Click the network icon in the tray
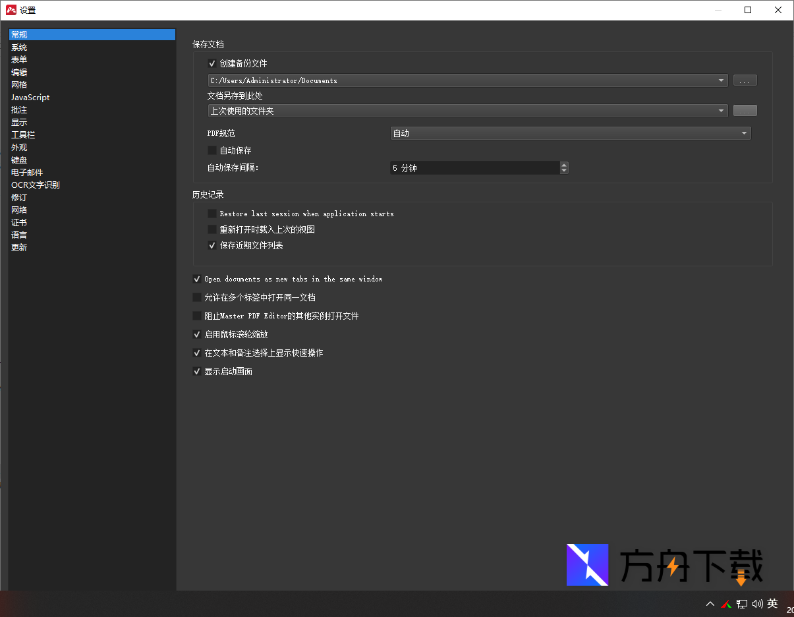794x617 pixels. tap(741, 603)
